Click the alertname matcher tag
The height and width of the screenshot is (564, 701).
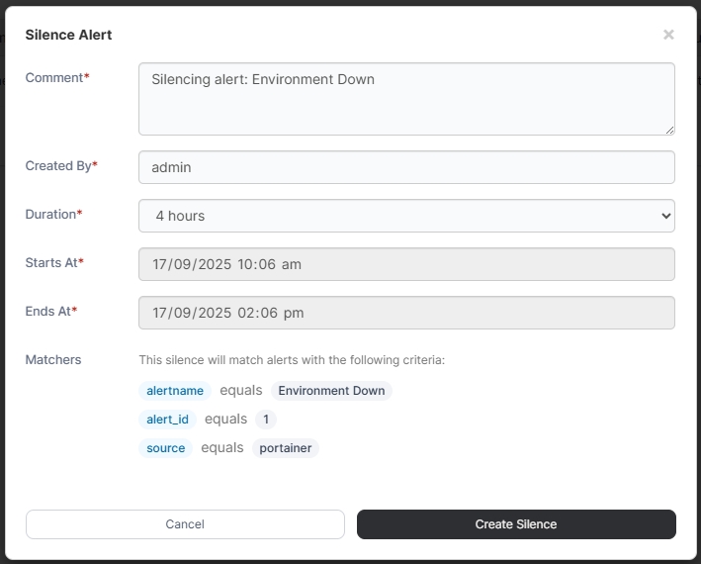(175, 391)
